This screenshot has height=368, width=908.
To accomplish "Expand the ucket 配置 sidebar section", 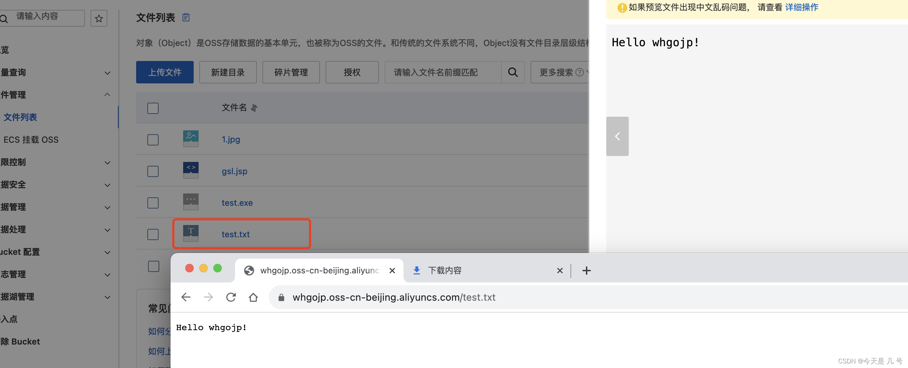I will [x=108, y=253].
